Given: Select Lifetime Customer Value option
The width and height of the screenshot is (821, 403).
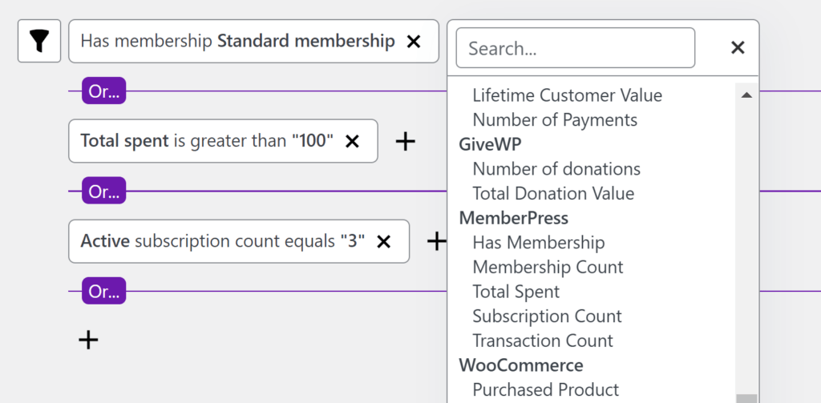Looking at the screenshot, I should click(568, 95).
